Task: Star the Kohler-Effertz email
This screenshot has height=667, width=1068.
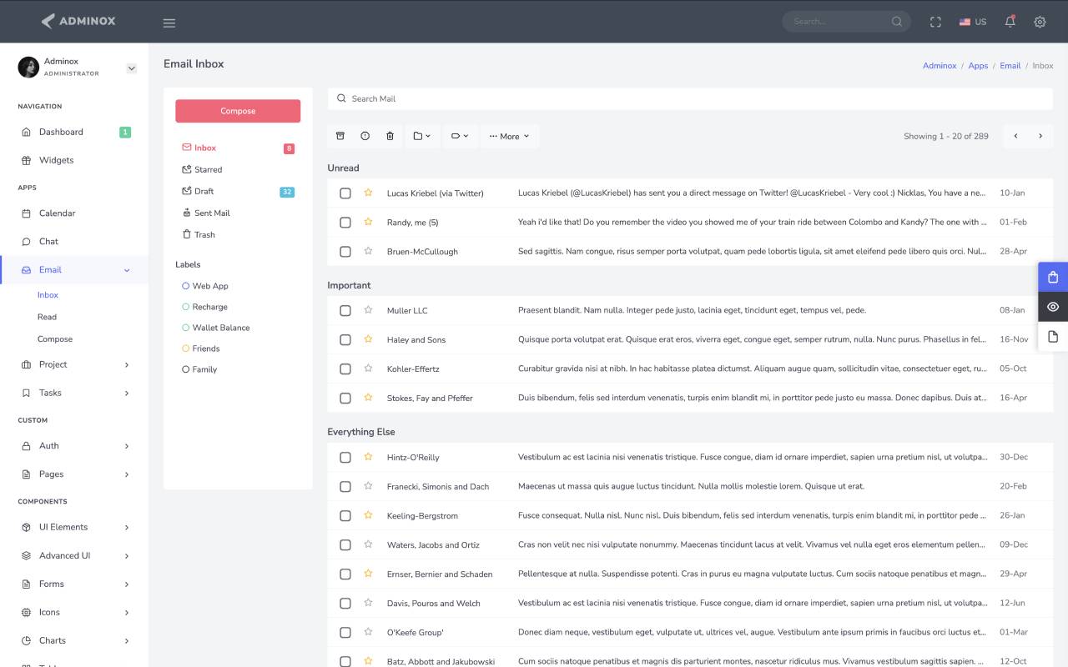Action: pyautogui.click(x=368, y=369)
